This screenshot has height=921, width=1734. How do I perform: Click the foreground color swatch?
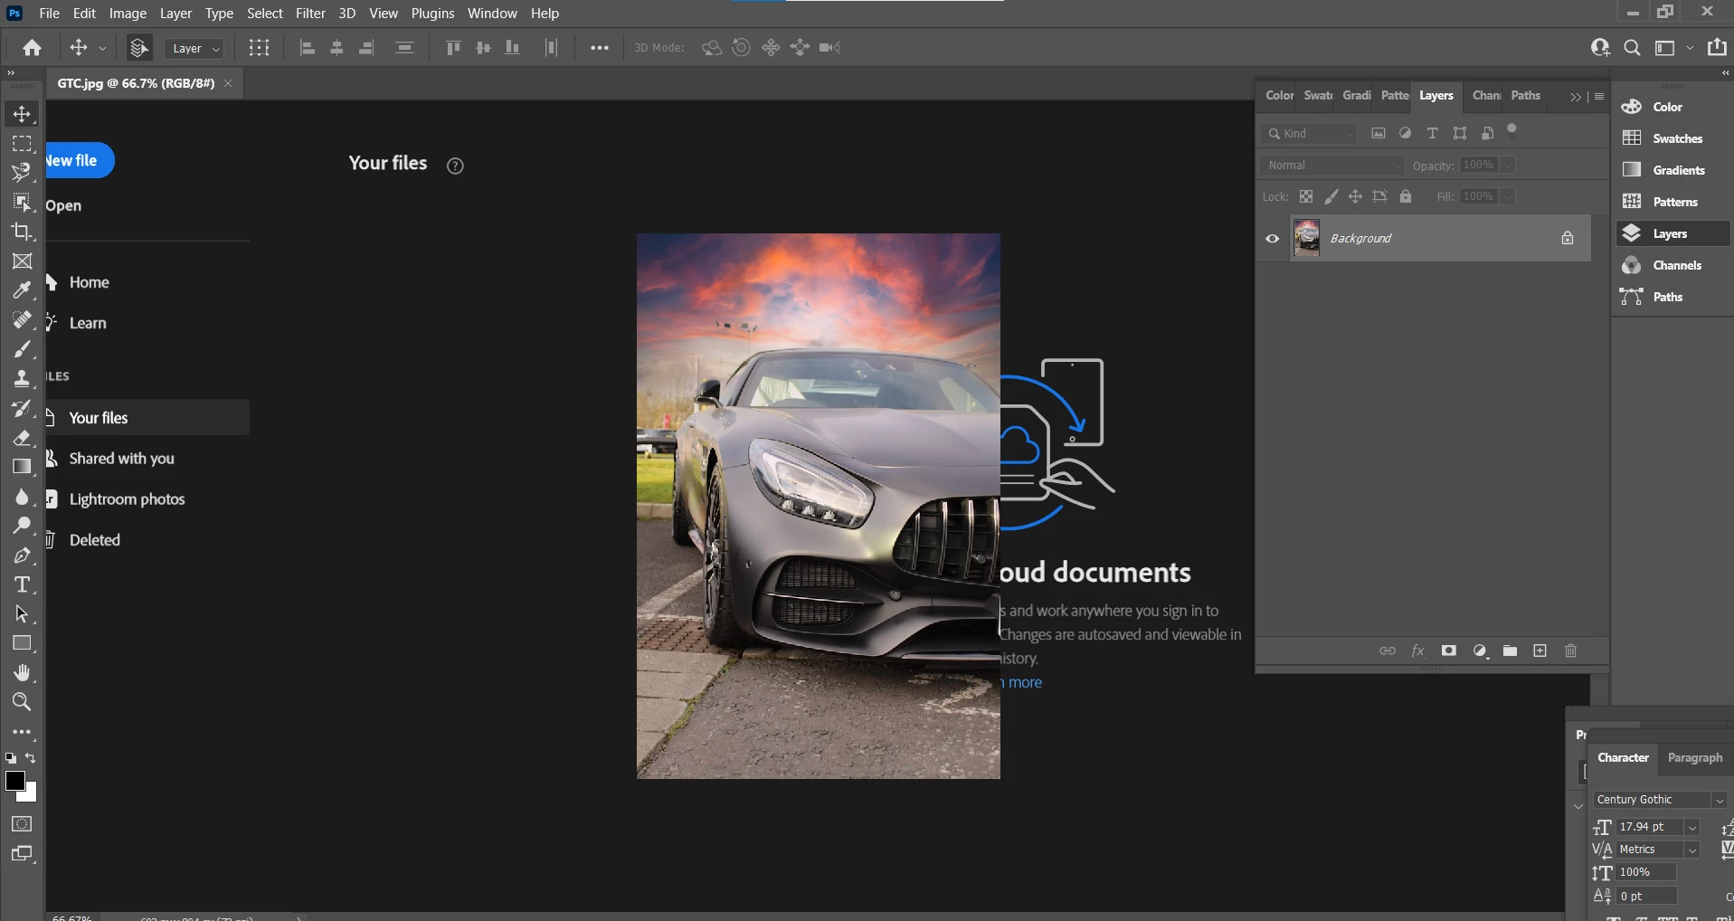pyautogui.click(x=14, y=781)
